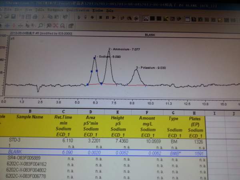Click BLANK height value 0.0052
Screen dimensions: 240x180
click(x=122, y=153)
